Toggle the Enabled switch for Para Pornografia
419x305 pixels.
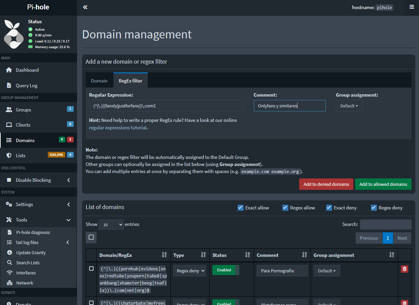[x=225, y=270]
